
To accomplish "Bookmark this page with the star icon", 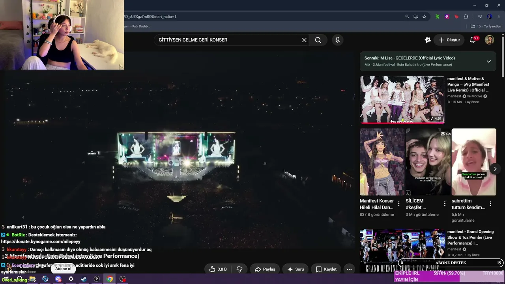I will click(424, 17).
